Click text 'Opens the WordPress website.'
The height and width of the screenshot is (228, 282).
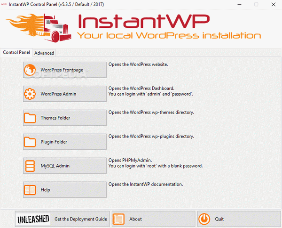coord(138,65)
